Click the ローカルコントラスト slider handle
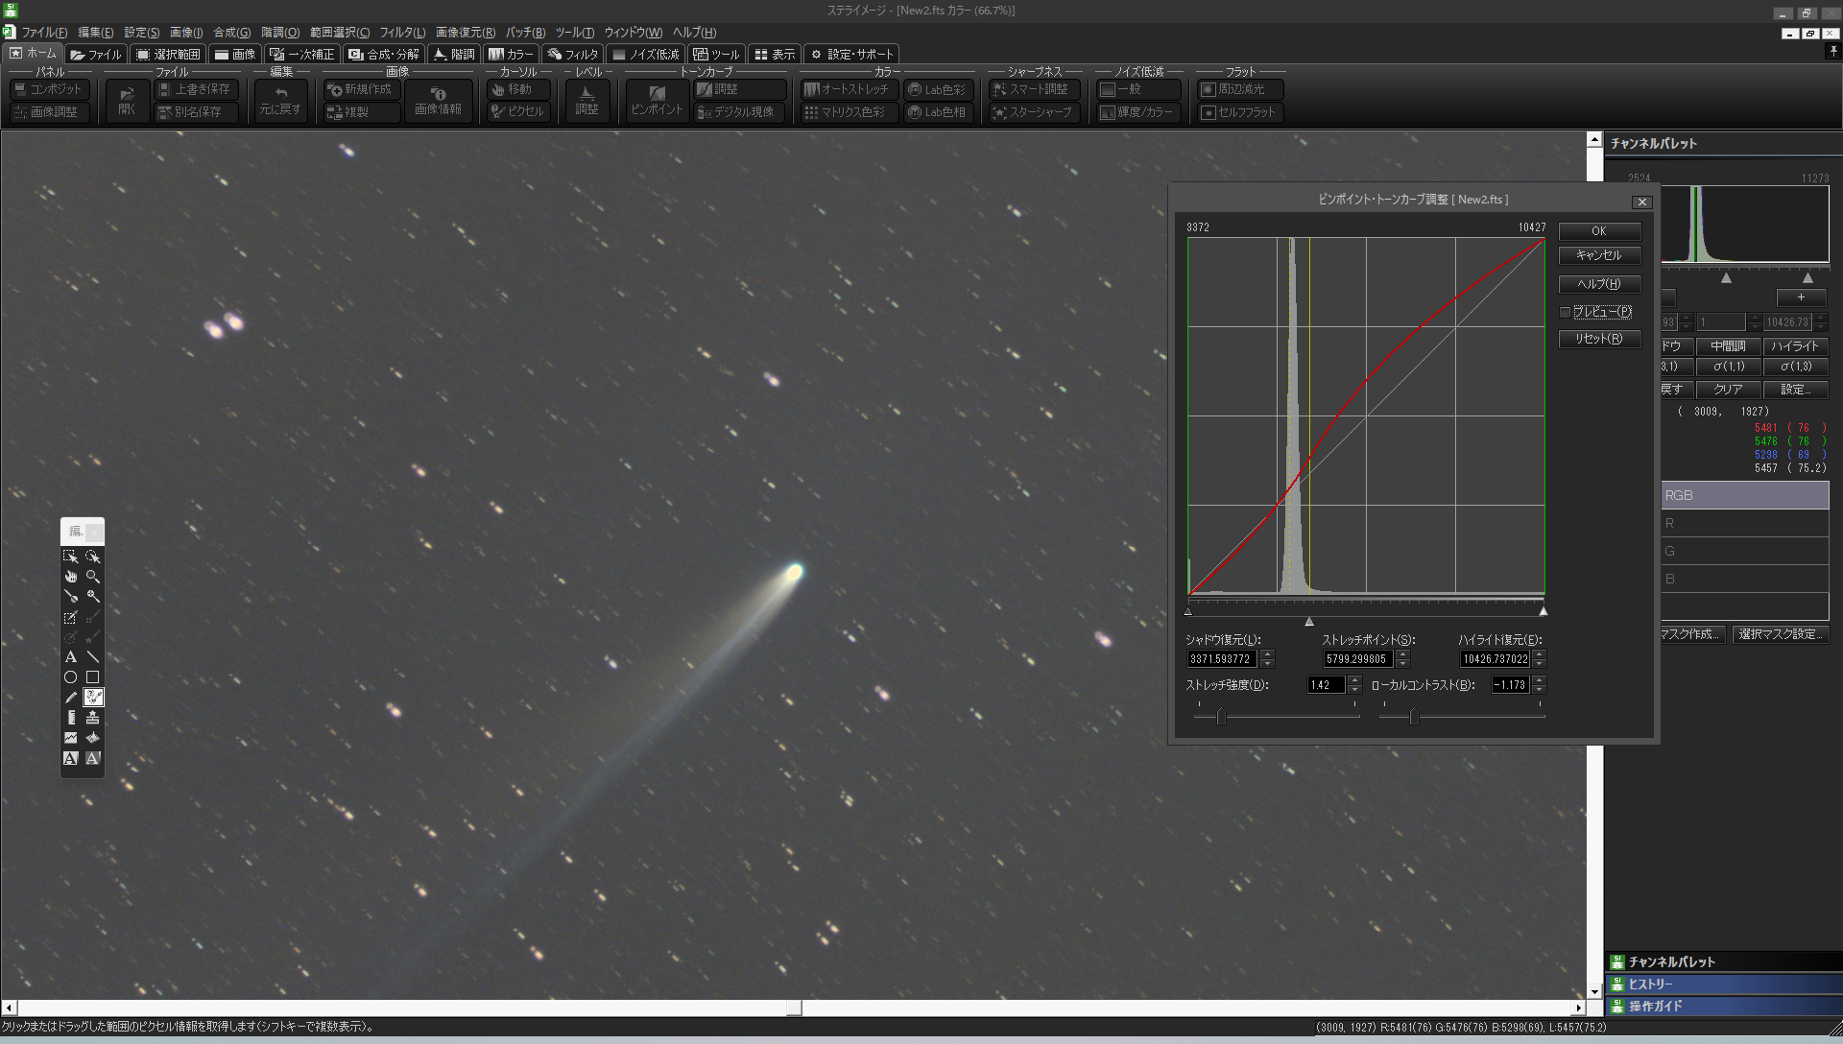1843x1044 pixels. tap(1413, 717)
